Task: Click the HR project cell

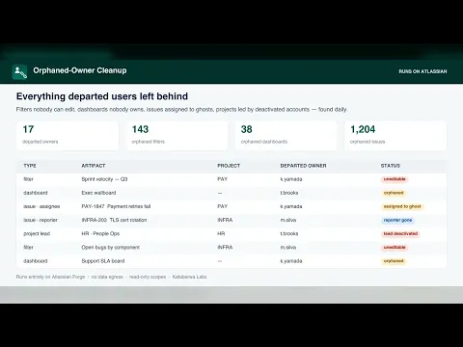Action: [x=221, y=233]
